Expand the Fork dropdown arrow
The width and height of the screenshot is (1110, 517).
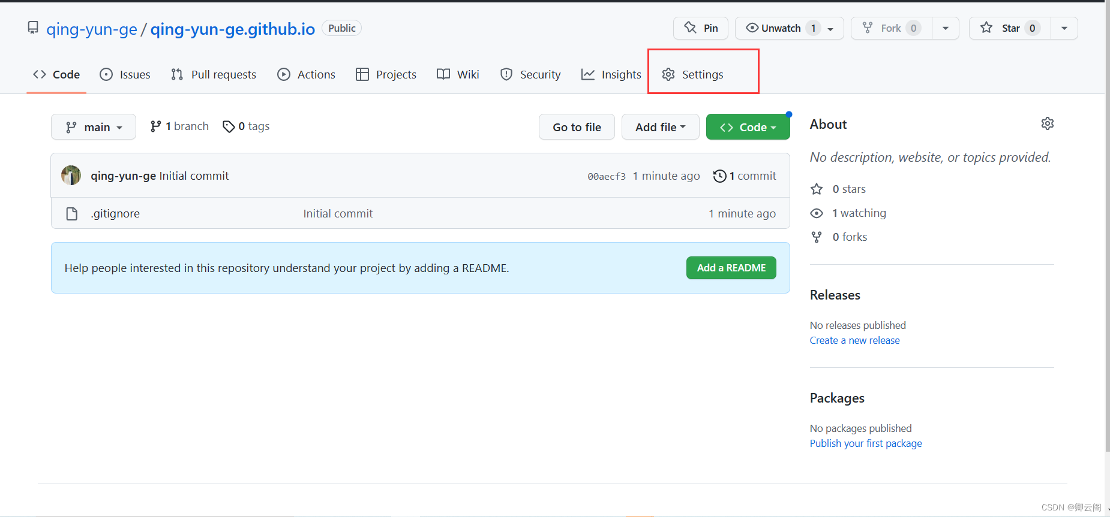[x=946, y=28]
